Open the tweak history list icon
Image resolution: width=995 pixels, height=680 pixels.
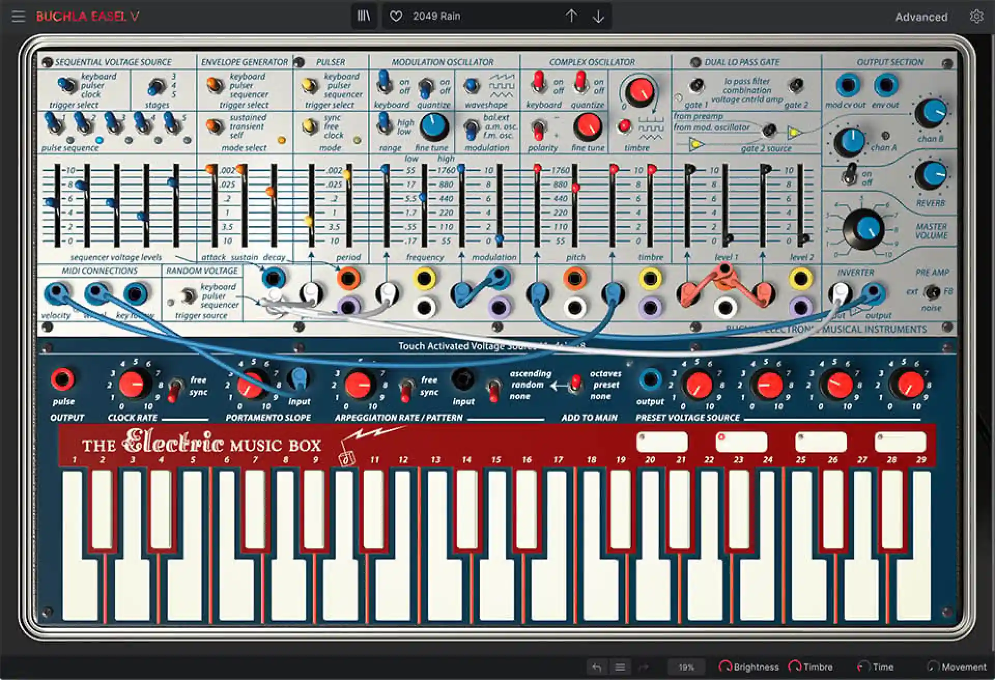coord(620,667)
